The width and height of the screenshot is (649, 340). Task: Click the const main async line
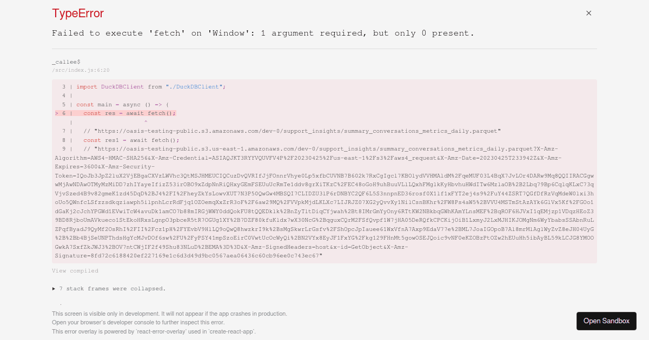pos(123,105)
